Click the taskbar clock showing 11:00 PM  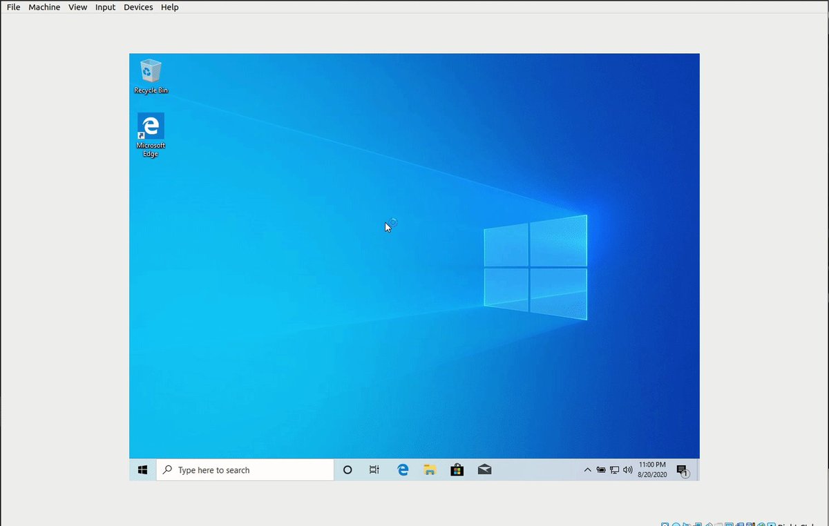652,470
